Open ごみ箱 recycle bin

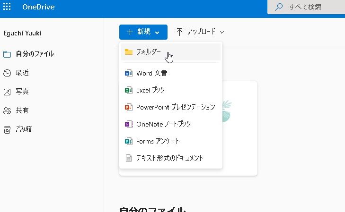[24, 129]
